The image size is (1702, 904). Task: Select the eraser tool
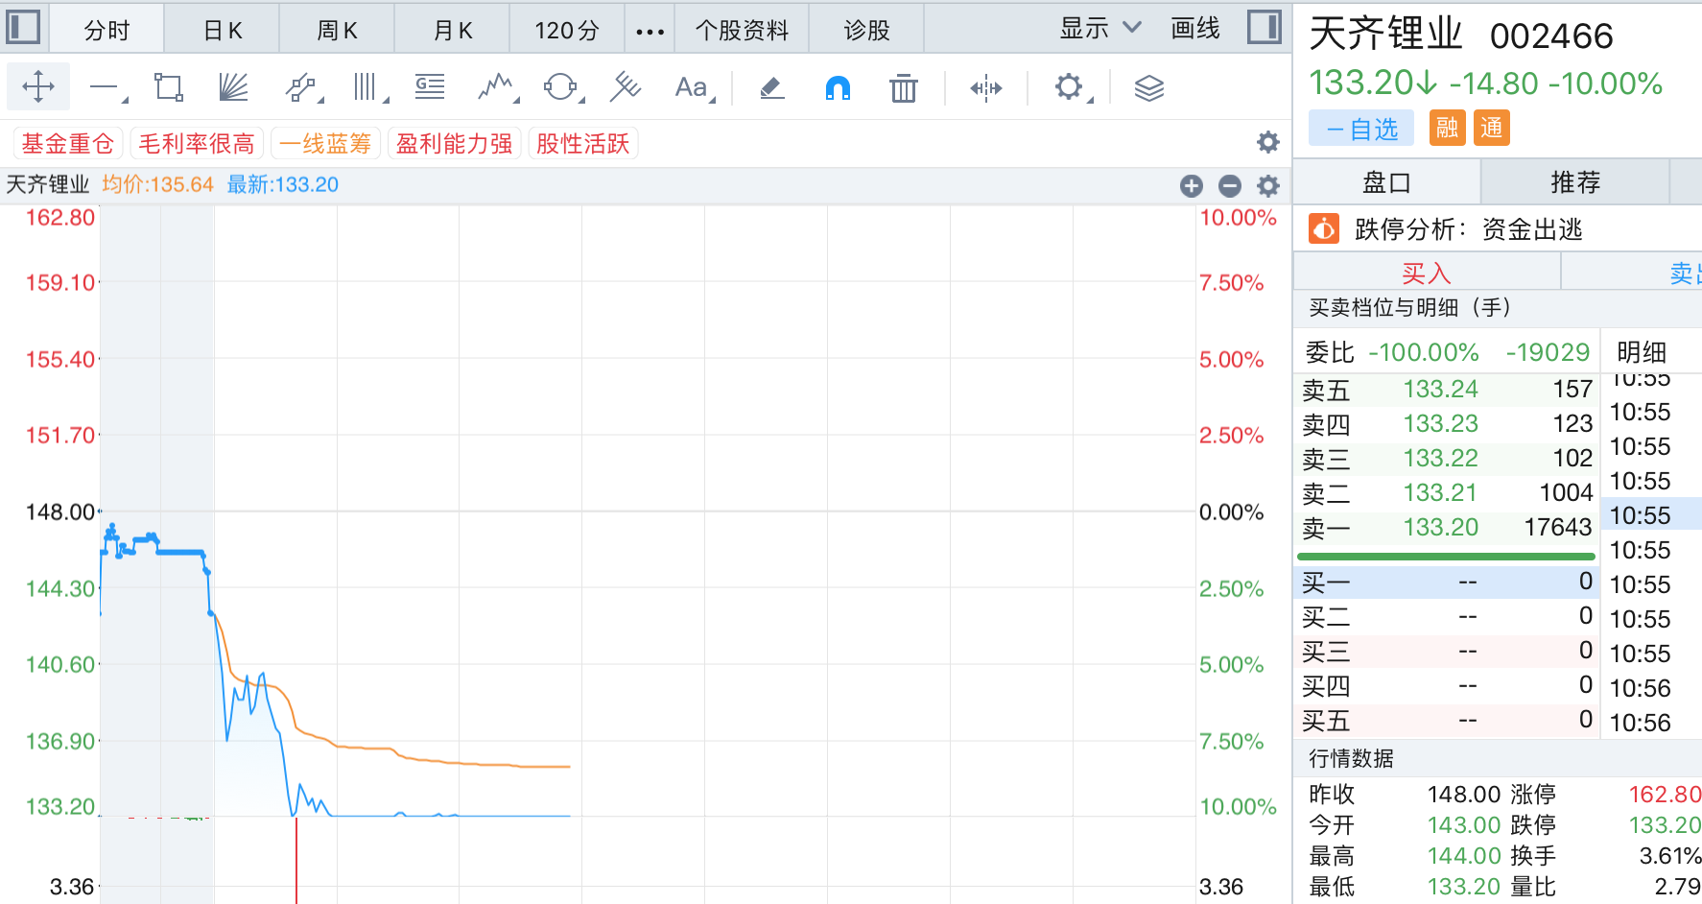coord(772,88)
